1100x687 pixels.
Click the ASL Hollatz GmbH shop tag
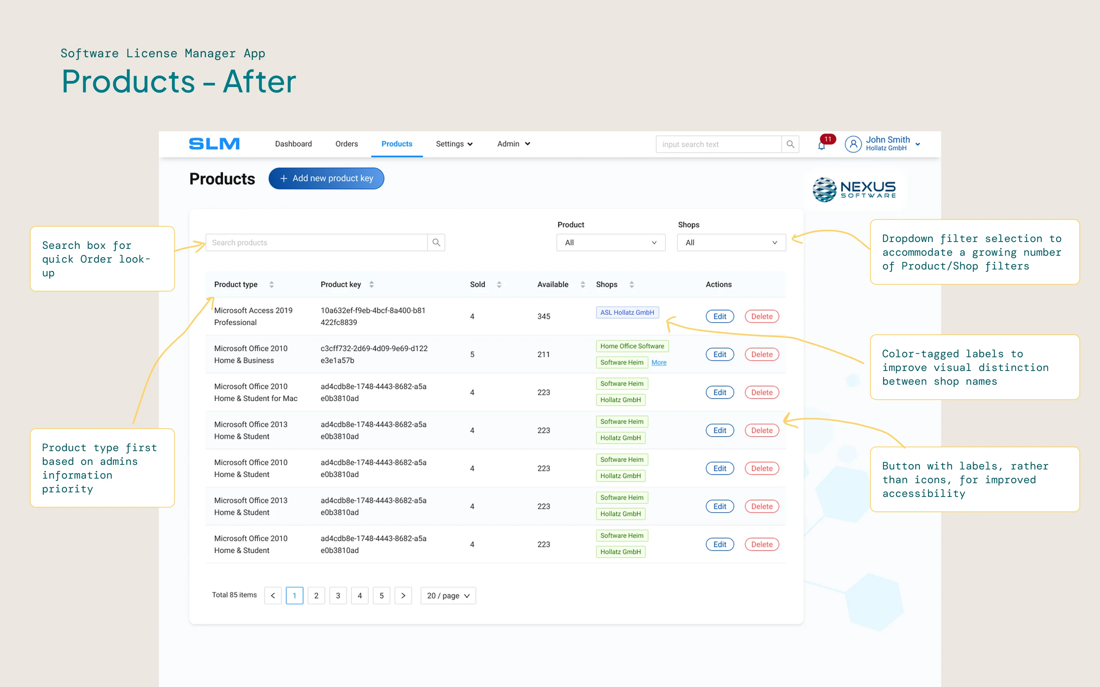627,313
